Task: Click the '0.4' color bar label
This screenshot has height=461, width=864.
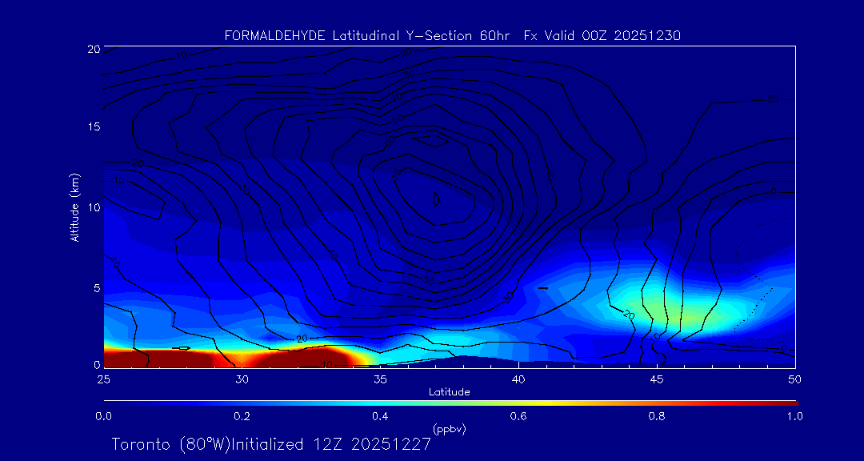Action: (380, 417)
